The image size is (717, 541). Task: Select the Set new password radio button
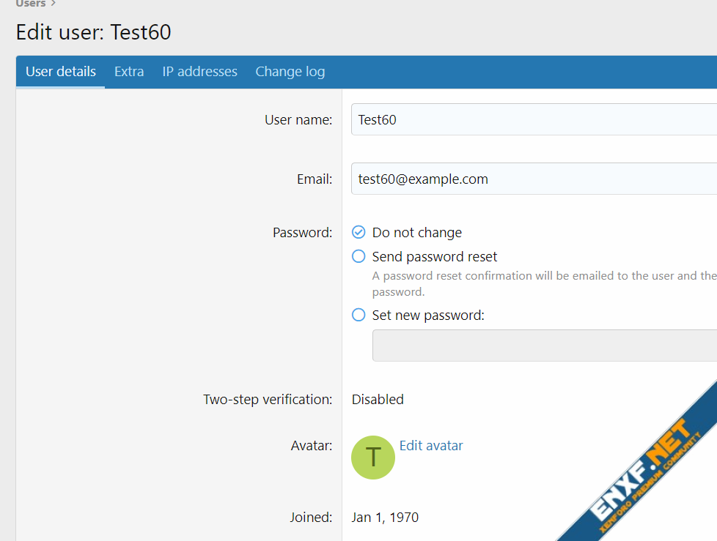pyautogui.click(x=358, y=316)
